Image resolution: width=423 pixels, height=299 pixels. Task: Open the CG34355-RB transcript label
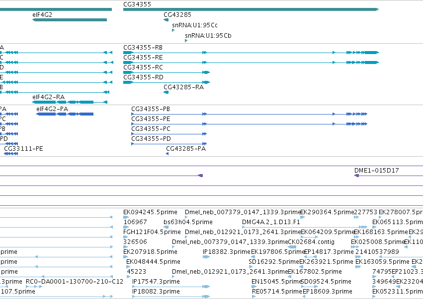point(143,48)
